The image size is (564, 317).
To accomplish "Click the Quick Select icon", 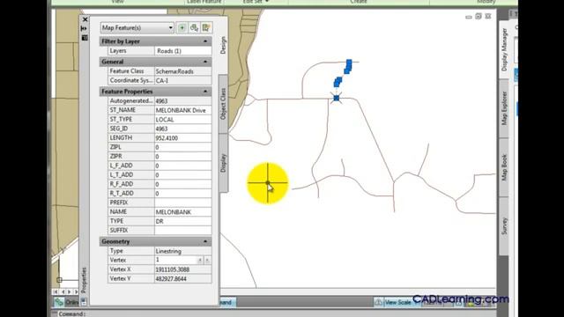I will pos(206,27).
